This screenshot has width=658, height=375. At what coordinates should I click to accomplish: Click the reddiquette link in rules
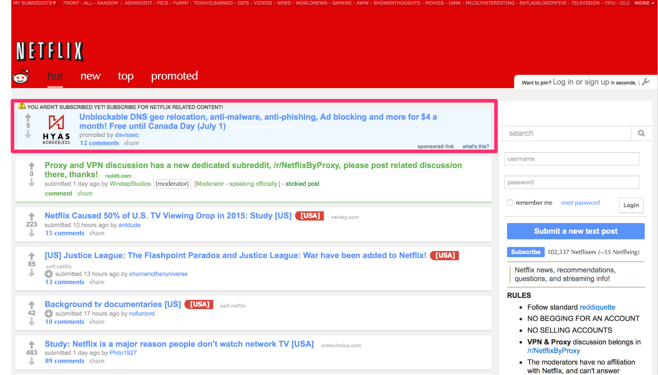point(597,307)
